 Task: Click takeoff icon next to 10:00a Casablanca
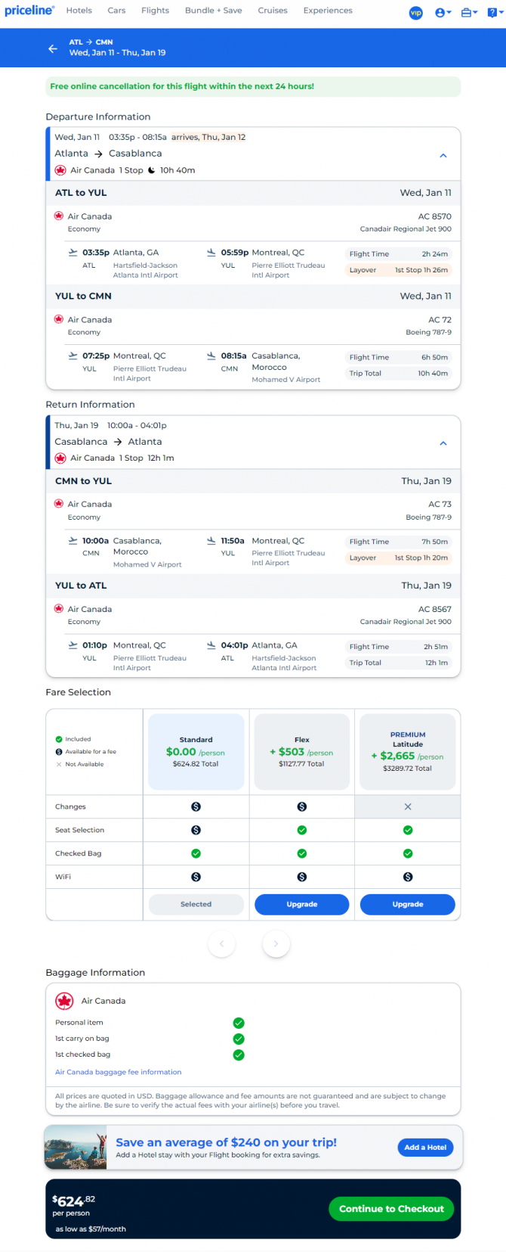pyautogui.click(x=73, y=541)
